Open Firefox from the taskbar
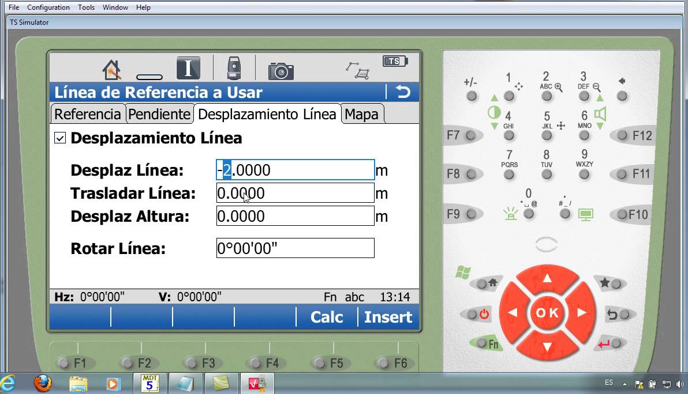The height and width of the screenshot is (394, 688). [x=43, y=384]
